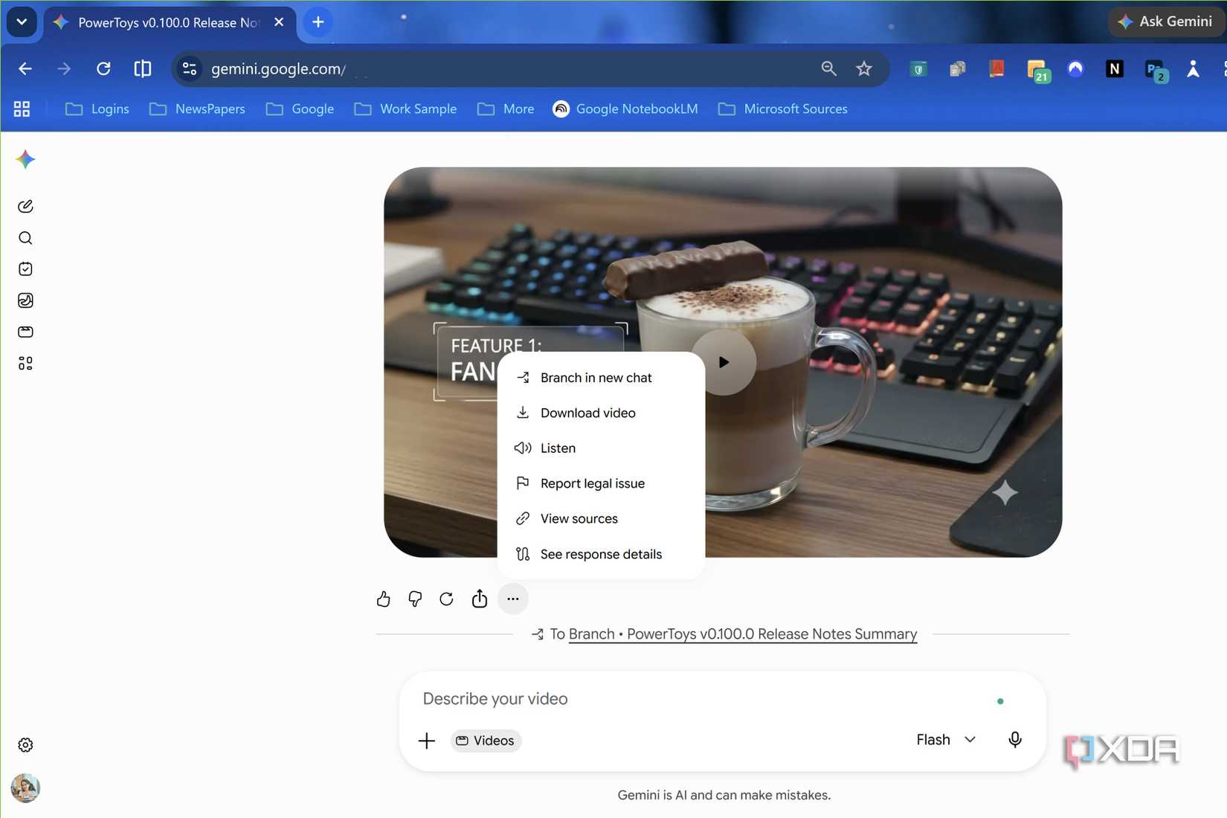Screen dimensions: 1227x818
Task: Open the site information icon in the address bar
Action: [190, 68]
